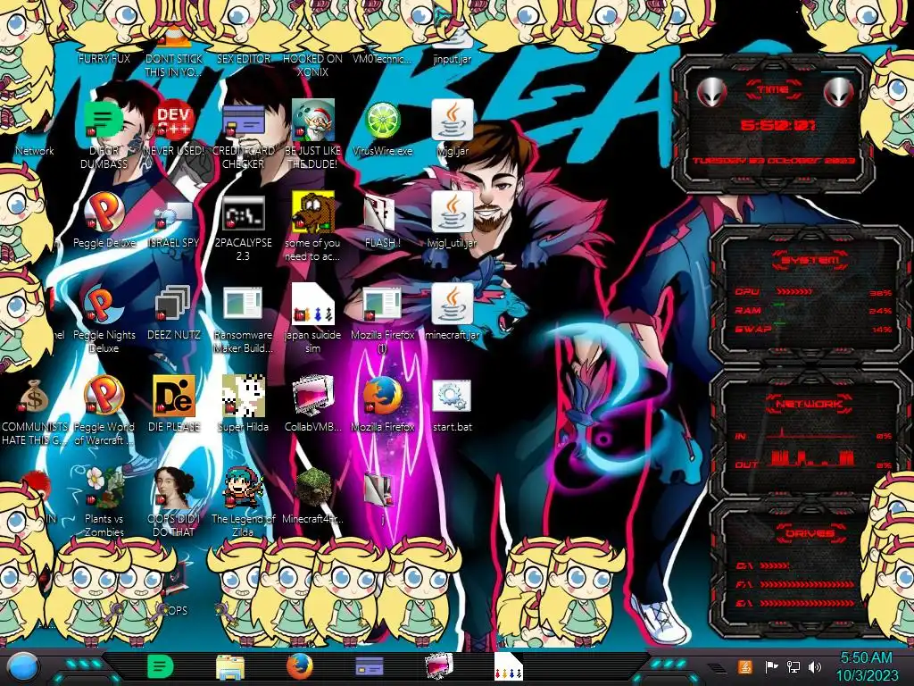This screenshot has height=686, width=914.
Task: Select the ISRAEL SPY shortcut icon
Action: point(174,216)
